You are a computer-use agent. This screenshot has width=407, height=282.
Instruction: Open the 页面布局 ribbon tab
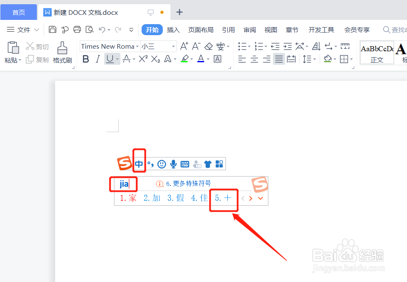click(x=201, y=30)
